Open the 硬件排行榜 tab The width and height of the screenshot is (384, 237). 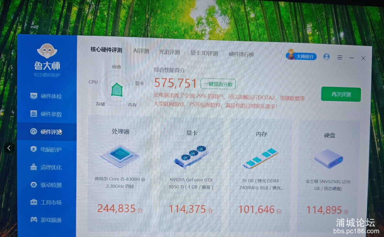[x=241, y=54]
